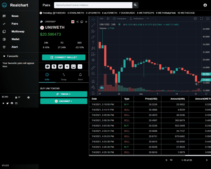211x169 pixels.
Task: Open trending pair 7 DOOR/USDC
Action: pos(127,13)
